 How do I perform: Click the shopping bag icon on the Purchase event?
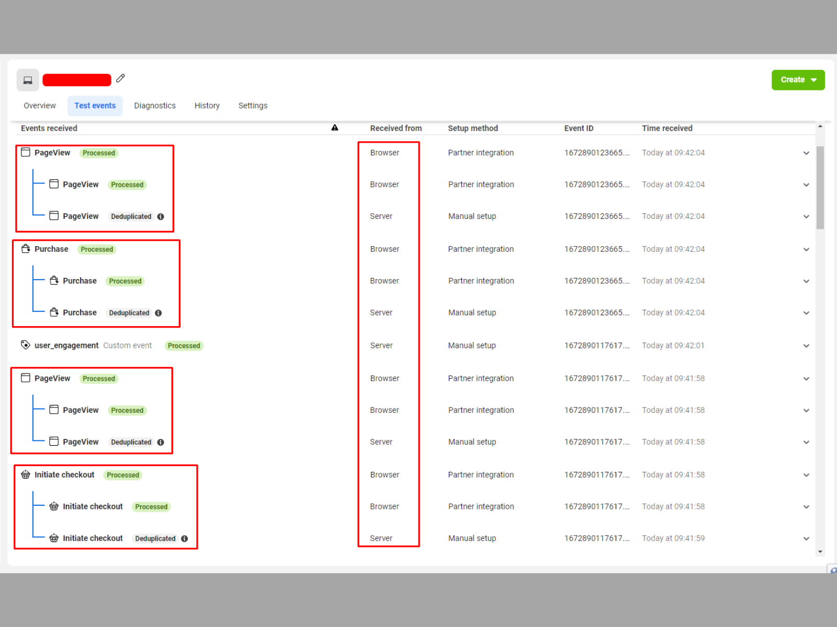click(26, 249)
